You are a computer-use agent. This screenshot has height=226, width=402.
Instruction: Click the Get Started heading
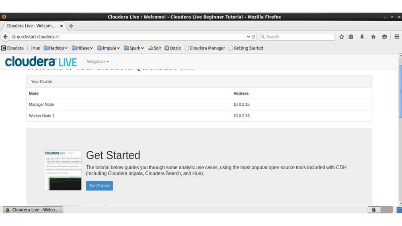click(113, 155)
